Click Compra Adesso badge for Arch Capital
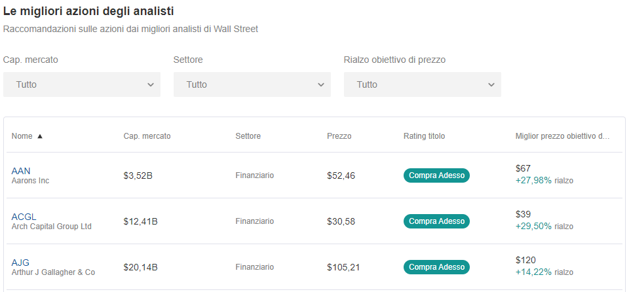Image resolution: width=629 pixels, height=292 pixels. click(x=436, y=221)
